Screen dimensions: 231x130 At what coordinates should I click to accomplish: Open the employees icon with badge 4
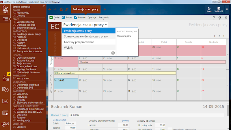click(5, 77)
